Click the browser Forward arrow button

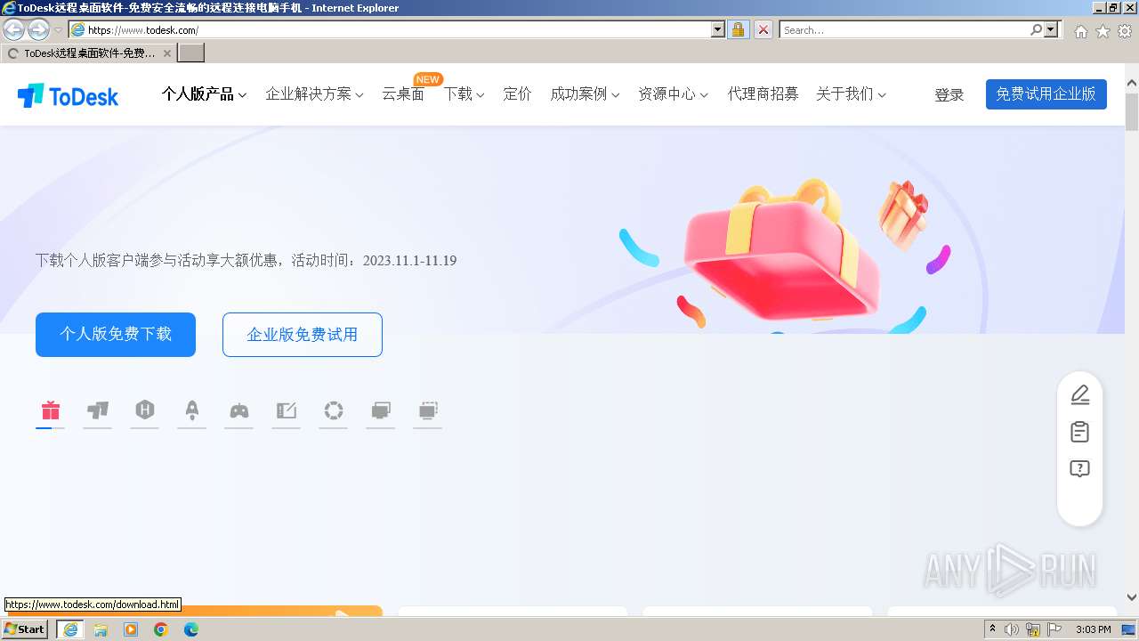click(38, 29)
